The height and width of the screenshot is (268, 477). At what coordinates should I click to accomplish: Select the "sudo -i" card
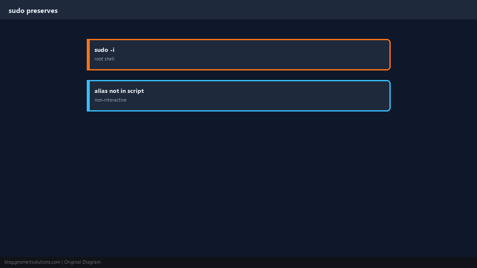point(238,54)
